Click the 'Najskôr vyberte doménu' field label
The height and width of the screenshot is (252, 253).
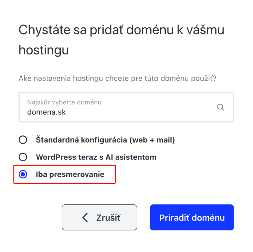pyautogui.click(x=64, y=102)
